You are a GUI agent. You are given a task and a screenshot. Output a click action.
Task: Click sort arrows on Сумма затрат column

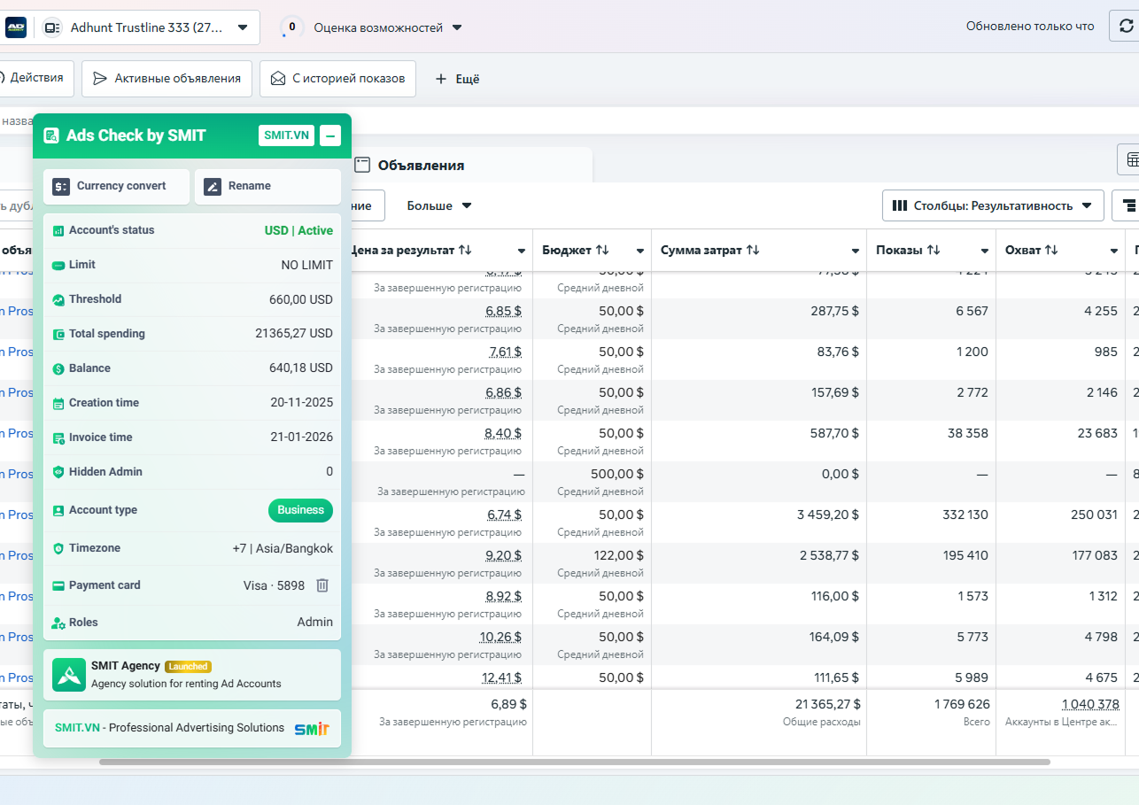pyautogui.click(x=753, y=251)
